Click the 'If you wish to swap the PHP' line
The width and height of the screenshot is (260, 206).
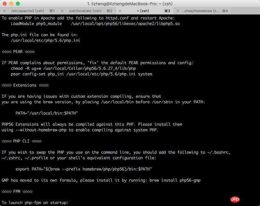[x=116, y=152]
